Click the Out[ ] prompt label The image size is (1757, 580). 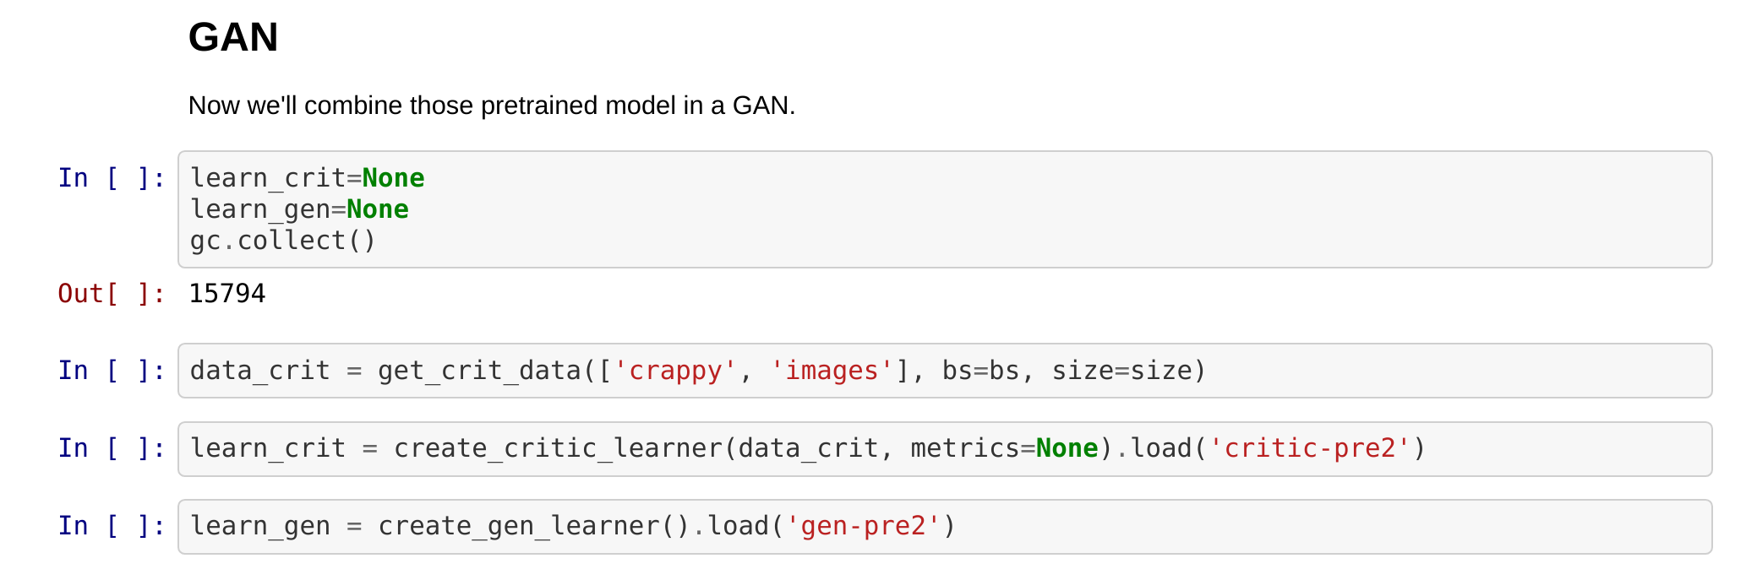pyautogui.click(x=112, y=294)
